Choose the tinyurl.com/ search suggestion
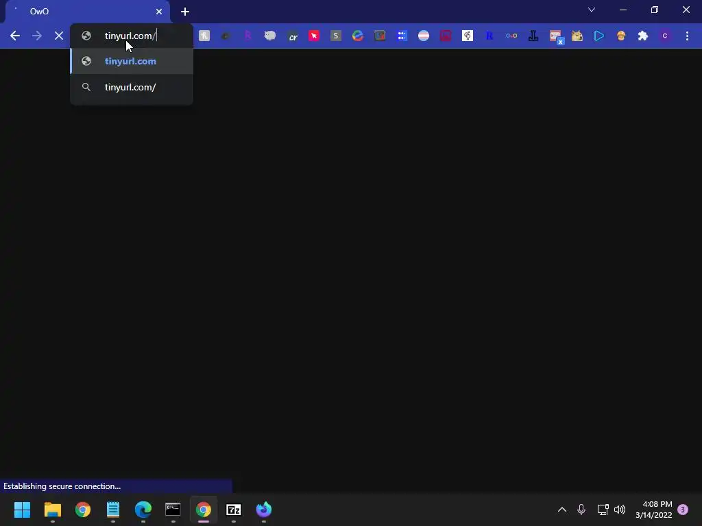Screen dimensions: 702x526 [x=132, y=87]
